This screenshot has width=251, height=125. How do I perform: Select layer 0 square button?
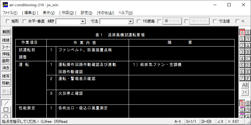point(242,32)
